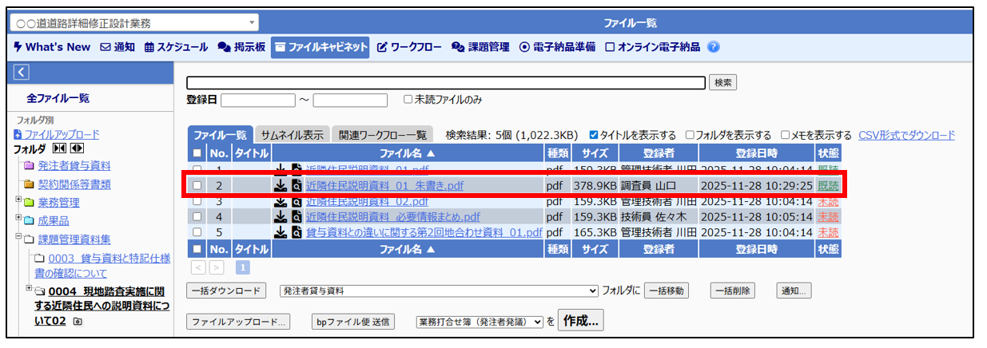
Task: Check the フォルダを表示する option
Action: [x=689, y=135]
